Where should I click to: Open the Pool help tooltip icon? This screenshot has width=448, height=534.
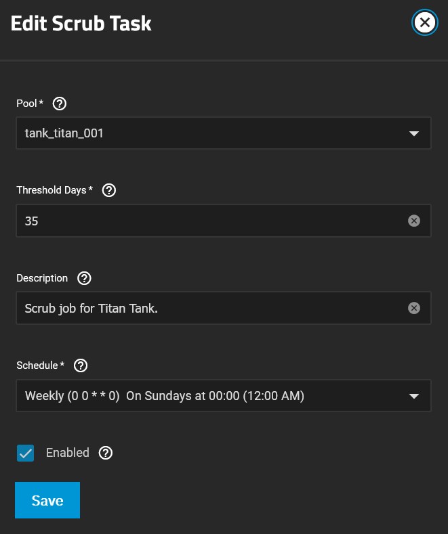pos(60,104)
